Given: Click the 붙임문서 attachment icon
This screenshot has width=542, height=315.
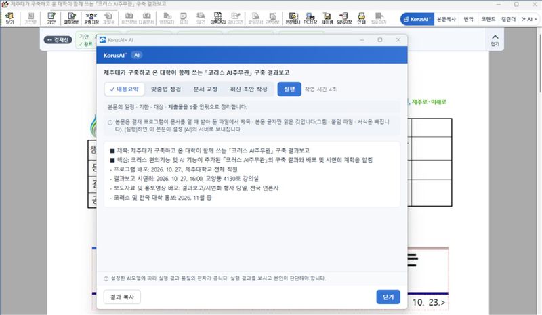Looking at the screenshot, I should tap(255, 18).
